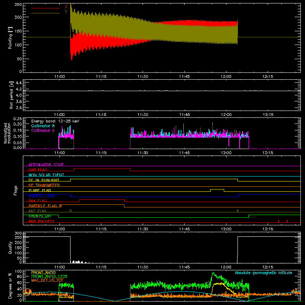Select the red X legend letter

click(66, 7)
